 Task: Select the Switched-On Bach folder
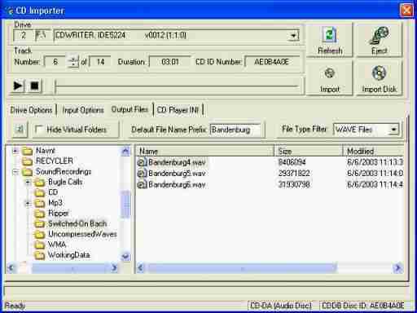pos(77,223)
